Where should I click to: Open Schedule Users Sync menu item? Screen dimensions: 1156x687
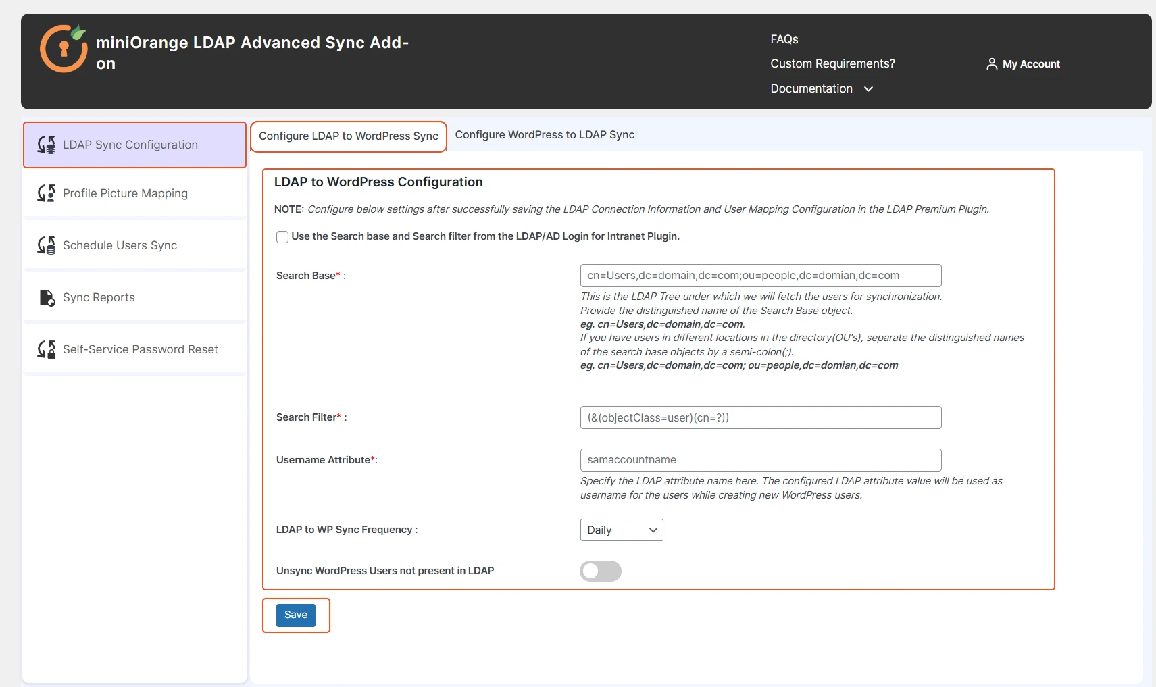tap(134, 245)
